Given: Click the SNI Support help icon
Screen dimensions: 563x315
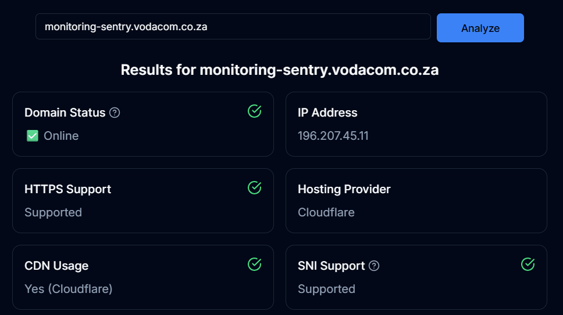Looking at the screenshot, I should pyautogui.click(x=374, y=266).
